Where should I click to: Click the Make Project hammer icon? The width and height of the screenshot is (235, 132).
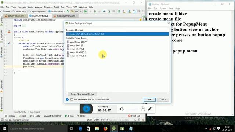(x=68, y=11)
